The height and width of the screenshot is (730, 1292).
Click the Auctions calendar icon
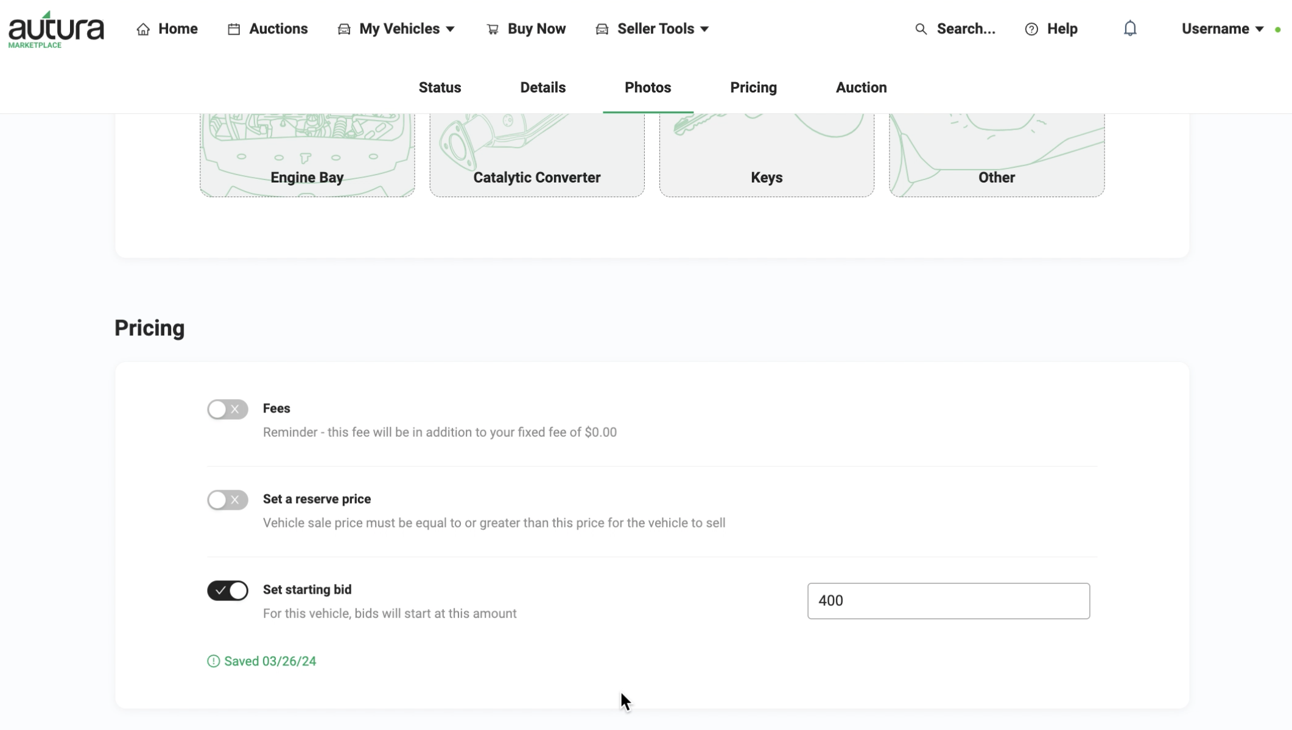click(234, 29)
